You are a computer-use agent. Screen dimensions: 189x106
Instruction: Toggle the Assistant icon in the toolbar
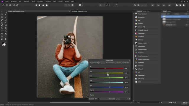pyautogui.click(x=116, y=5)
